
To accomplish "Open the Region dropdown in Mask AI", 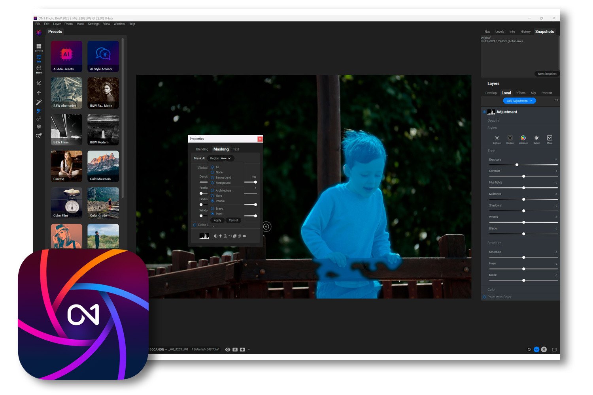I will [x=221, y=158].
